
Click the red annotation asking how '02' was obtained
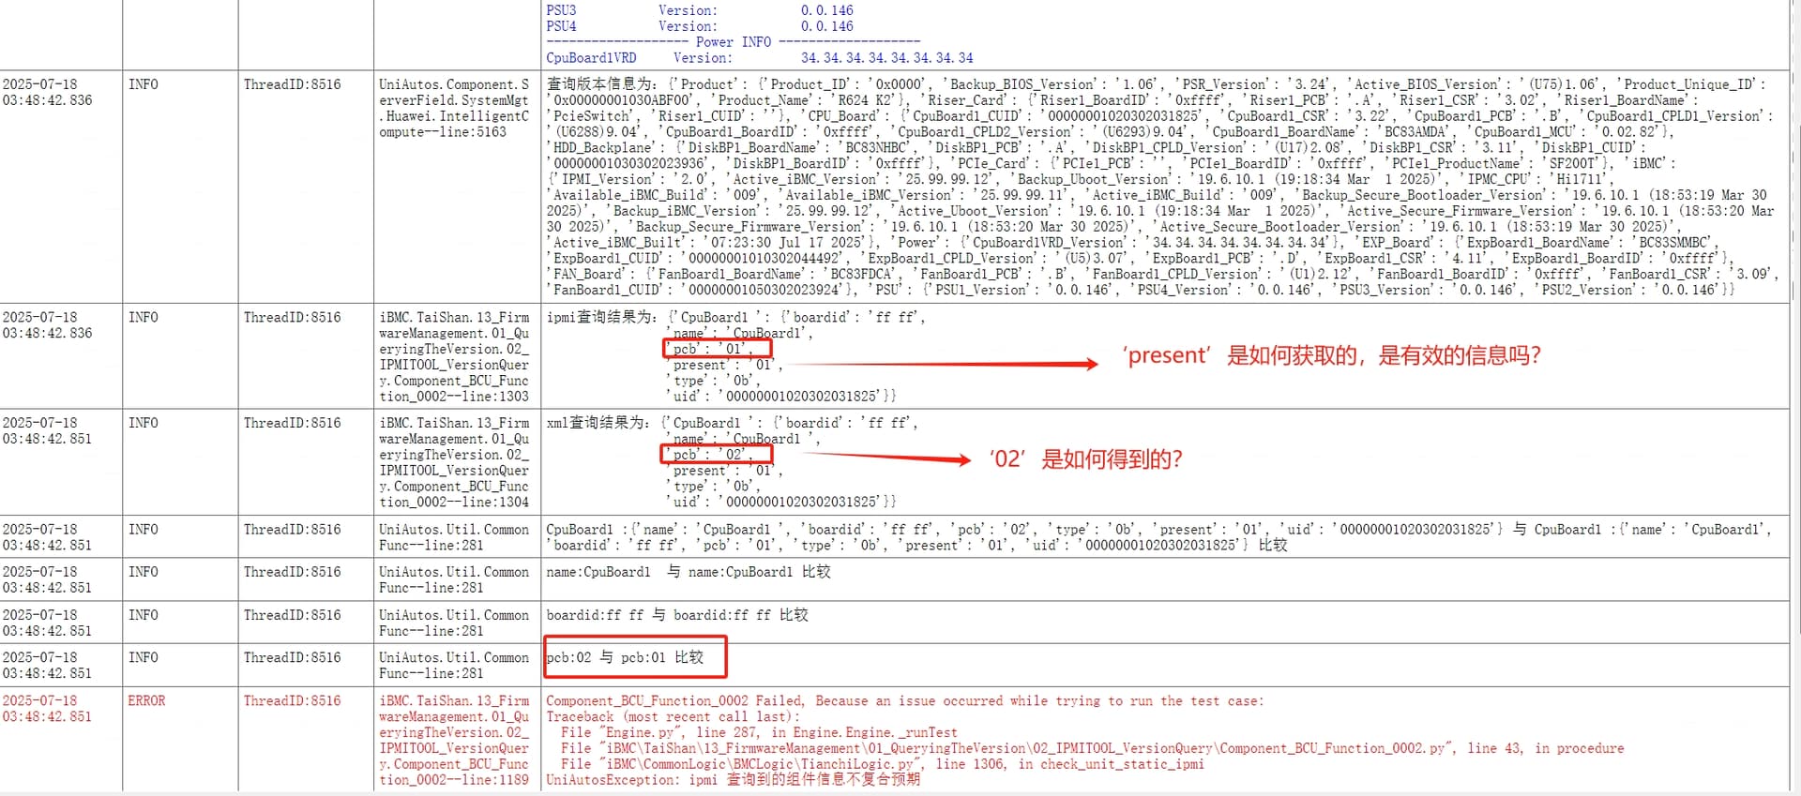(1085, 458)
